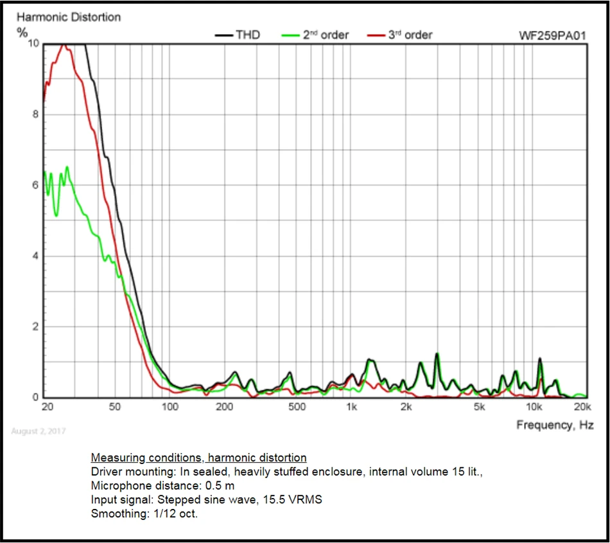The image size is (610, 543).
Task: Click the x-axis label 20k
Action: pos(582,407)
